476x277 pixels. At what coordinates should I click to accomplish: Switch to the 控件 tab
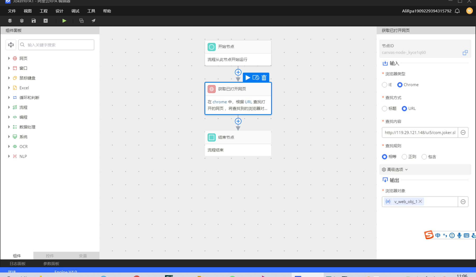(x=50, y=256)
